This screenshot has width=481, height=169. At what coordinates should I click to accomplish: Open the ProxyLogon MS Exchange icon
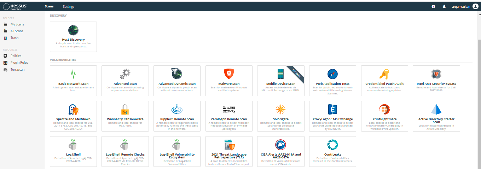[332, 109]
